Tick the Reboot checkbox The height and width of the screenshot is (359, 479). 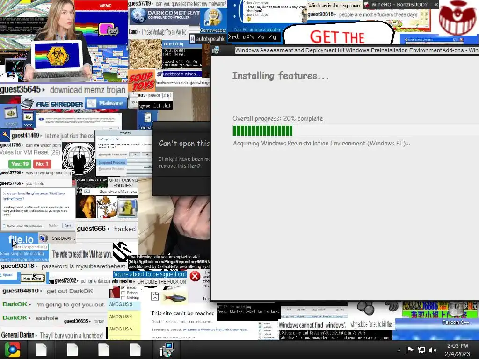(x=123, y=293)
